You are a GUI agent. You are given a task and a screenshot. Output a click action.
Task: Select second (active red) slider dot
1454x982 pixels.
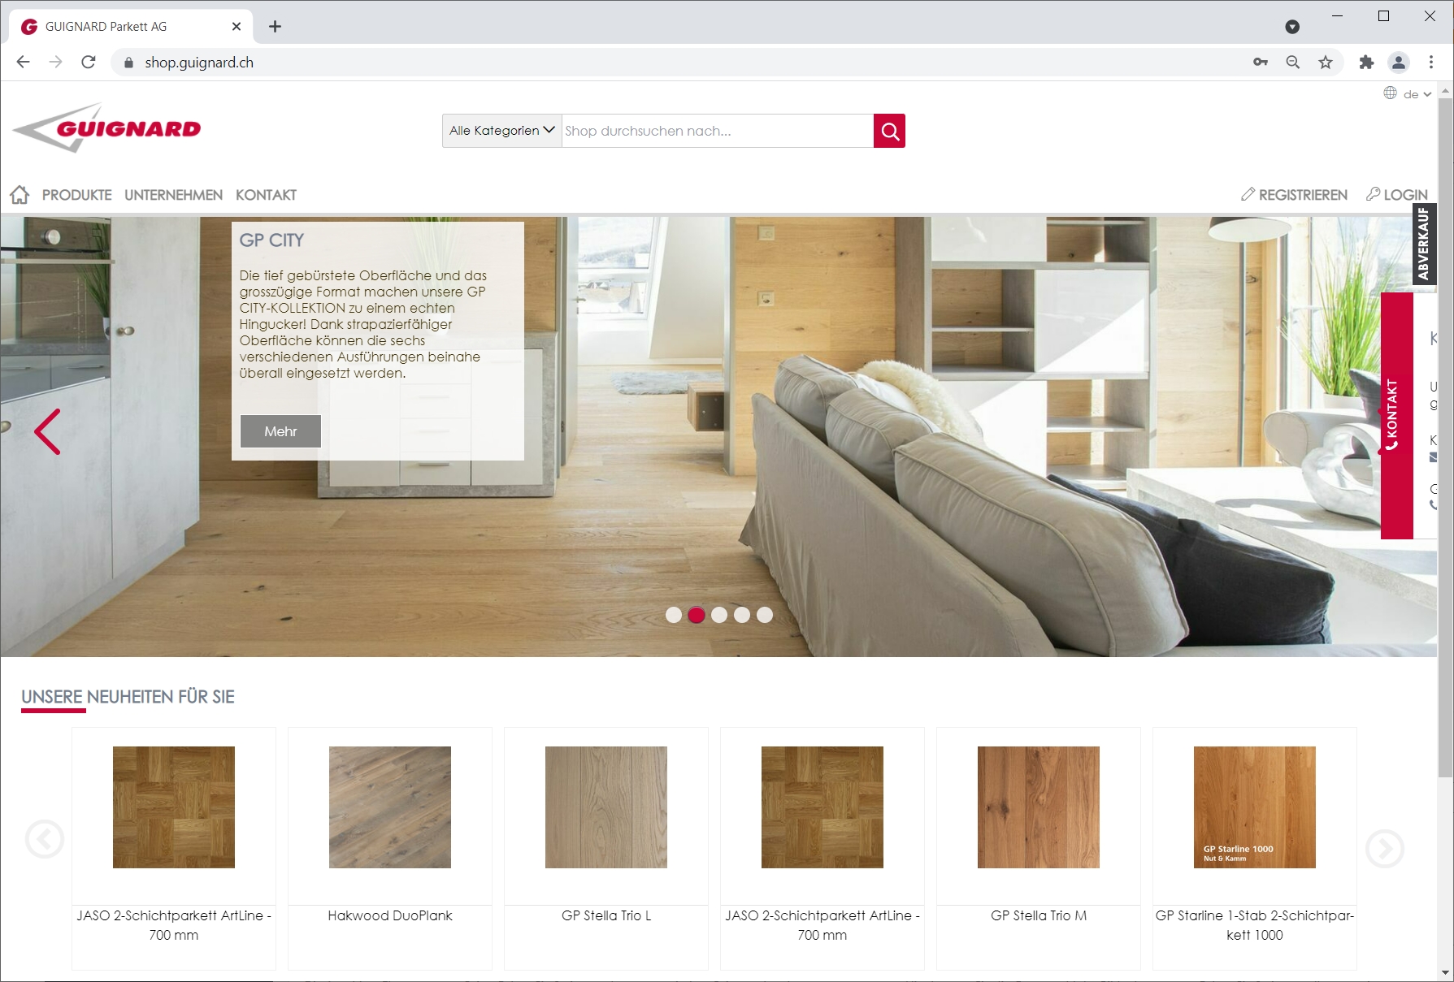click(x=697, y=615)
